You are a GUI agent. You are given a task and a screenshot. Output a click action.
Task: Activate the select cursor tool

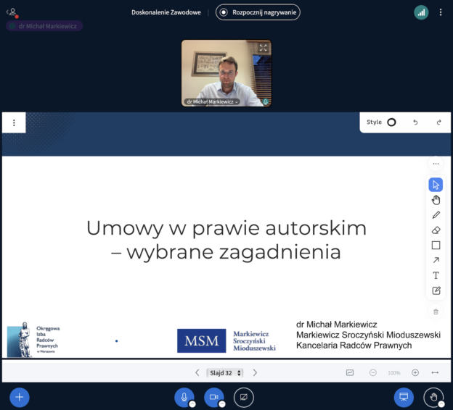click(x=436, y=185)
